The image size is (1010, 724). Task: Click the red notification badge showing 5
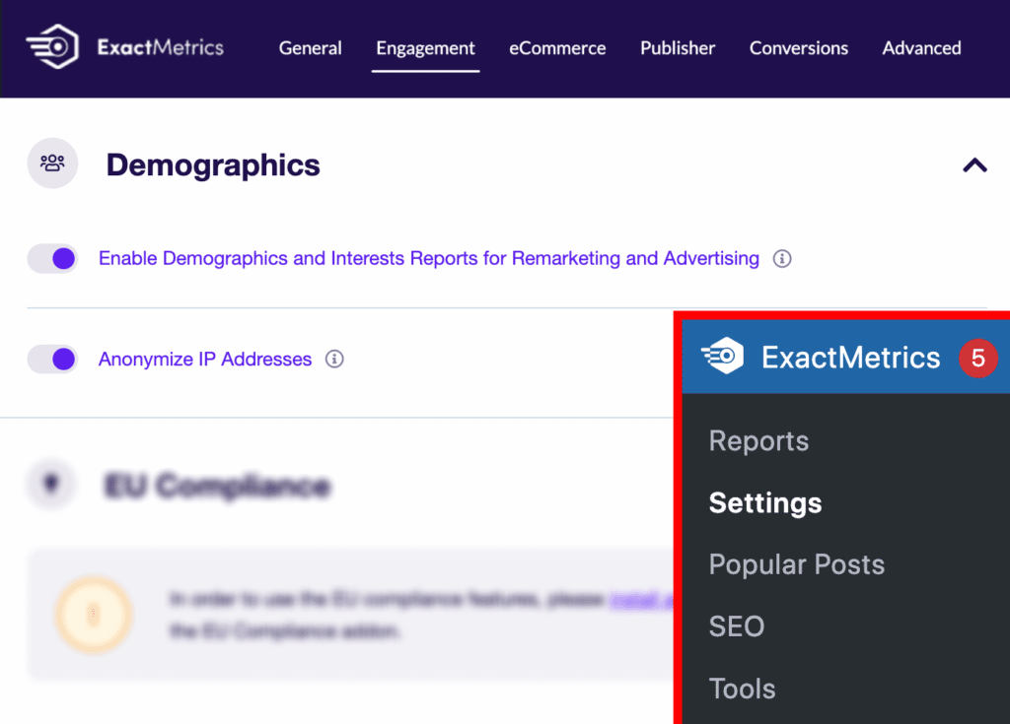(977, 357)
